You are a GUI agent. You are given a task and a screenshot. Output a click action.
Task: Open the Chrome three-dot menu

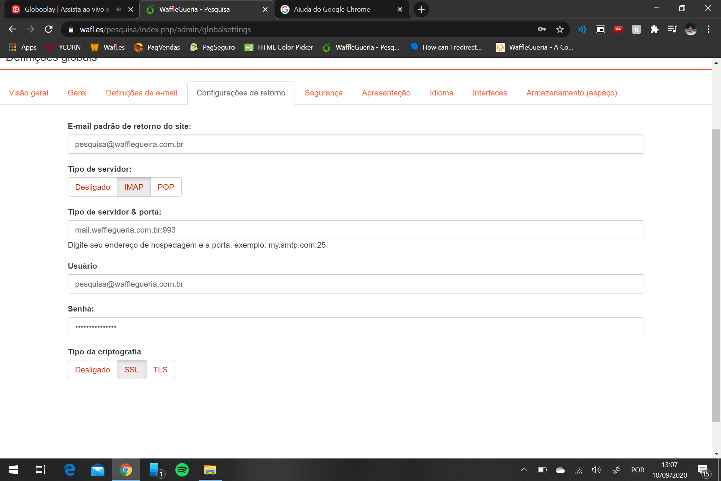[x=708, y=29]
